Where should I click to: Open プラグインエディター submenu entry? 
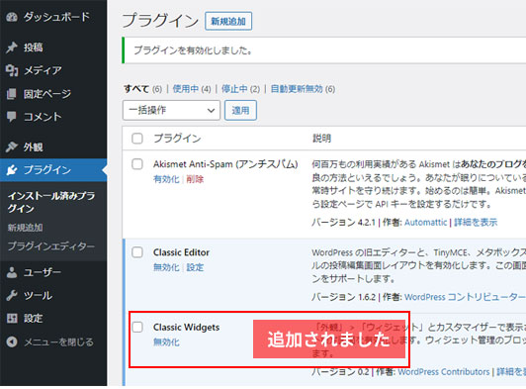coord(51,246)
